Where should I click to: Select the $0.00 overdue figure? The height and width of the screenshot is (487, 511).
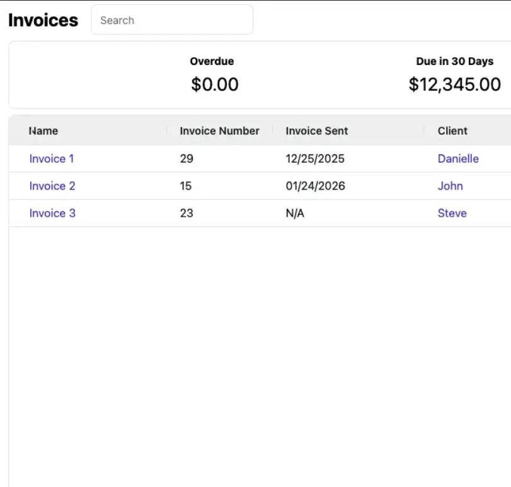pyautogui.click(x=215, y=84)
